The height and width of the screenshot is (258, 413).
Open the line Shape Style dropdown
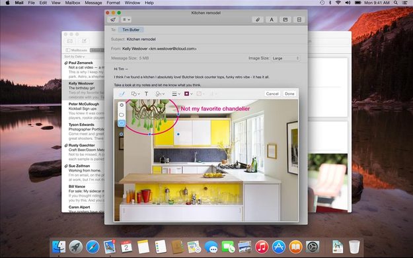pyautogui.click(x=176, y=94)
